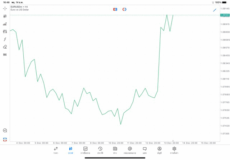Tap the blue-red square icon atop chart
The width and height of the screenshot is (230, 160).
pyautogui.click(x=115, y=9)
